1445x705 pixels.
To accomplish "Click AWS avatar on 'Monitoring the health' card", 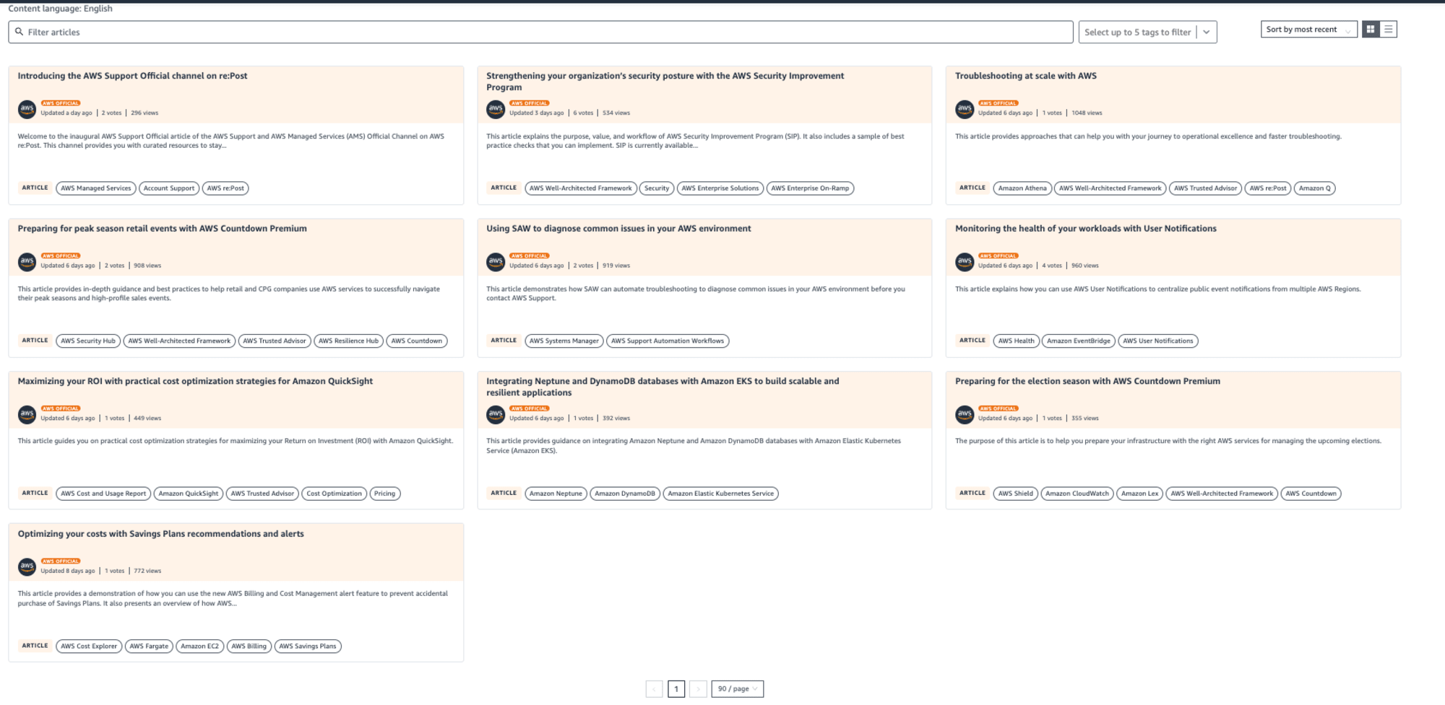I will click(965, 262).
